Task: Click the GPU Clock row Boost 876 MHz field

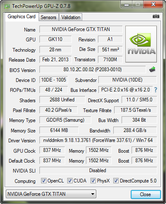Action: (x=144, y=150)
